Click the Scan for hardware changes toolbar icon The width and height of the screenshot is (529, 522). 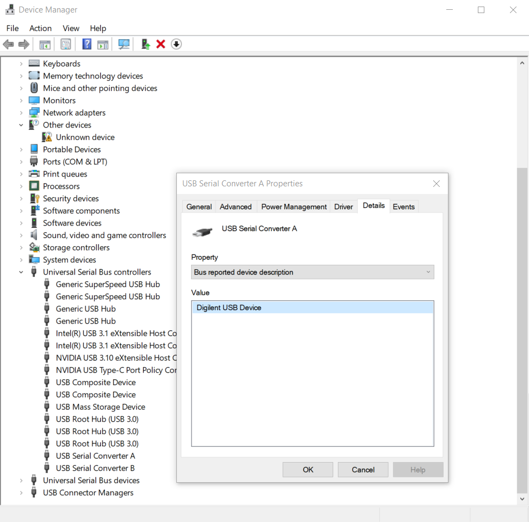[x=124, y=44]
